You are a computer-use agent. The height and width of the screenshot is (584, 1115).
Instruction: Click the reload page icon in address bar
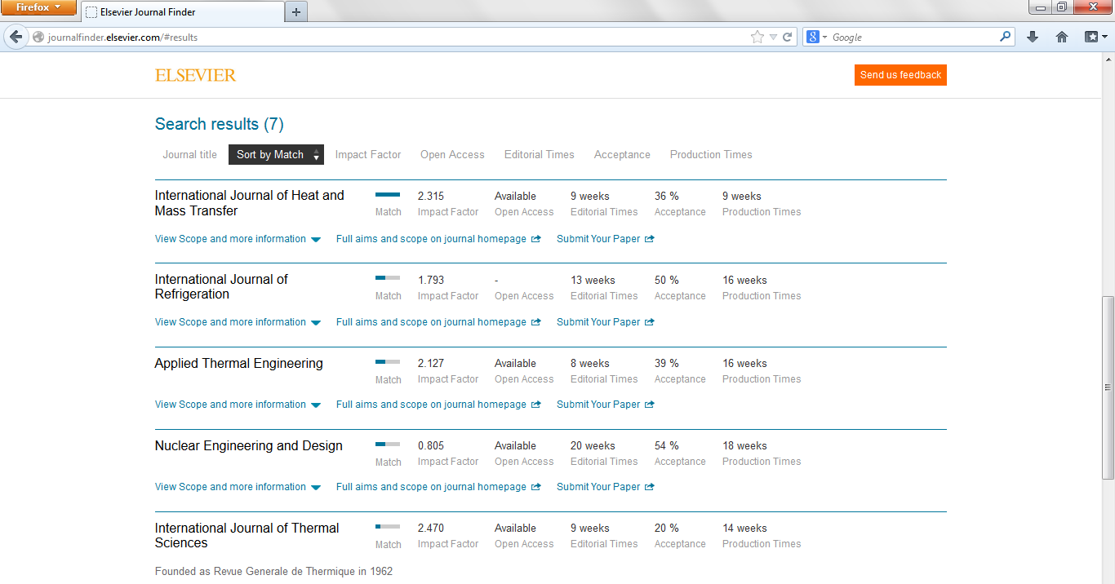point(788,37)
